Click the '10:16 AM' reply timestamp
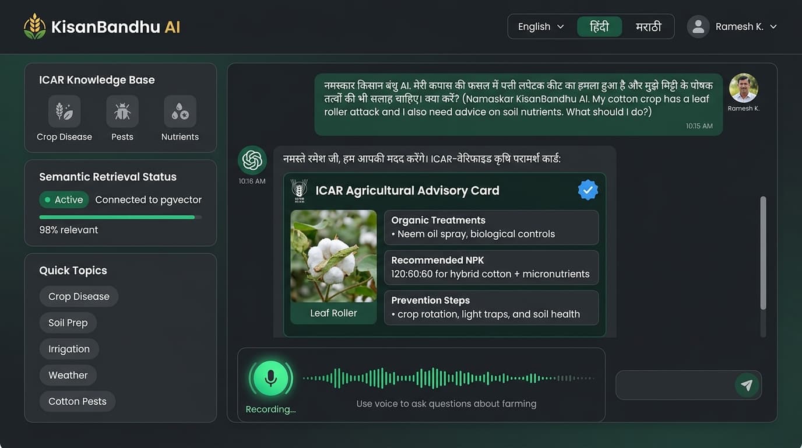Screen dimensions: 802x448 click(252, 181)
